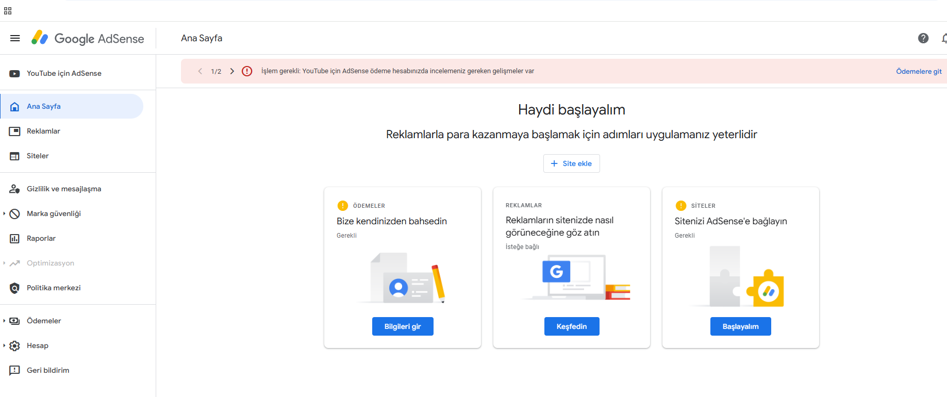Click the Site ekle button
The height and width of the screenshot is (397, 947).
click(x=571, y=163)
